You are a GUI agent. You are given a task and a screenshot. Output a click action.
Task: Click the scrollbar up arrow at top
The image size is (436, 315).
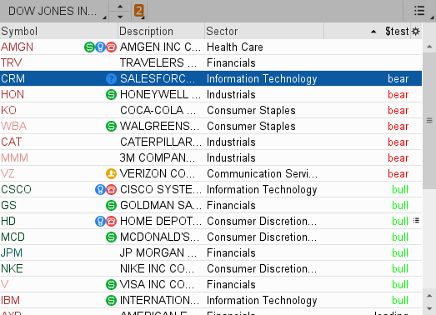click(x=429, y=47)
